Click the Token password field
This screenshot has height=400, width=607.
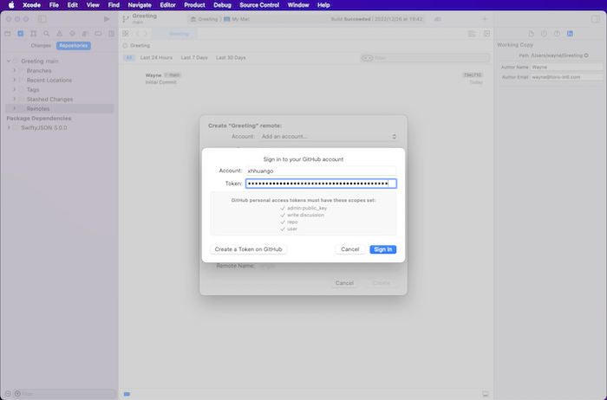[x=321, y=184]
